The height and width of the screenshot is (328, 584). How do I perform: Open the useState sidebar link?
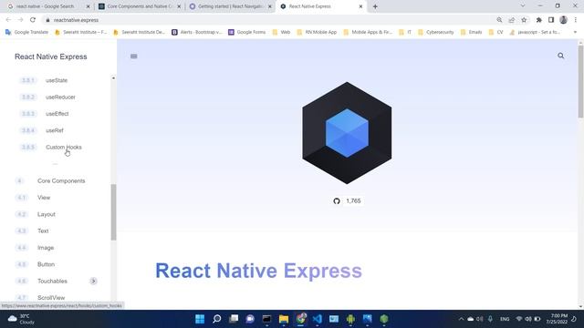click(x=57, y=80)
